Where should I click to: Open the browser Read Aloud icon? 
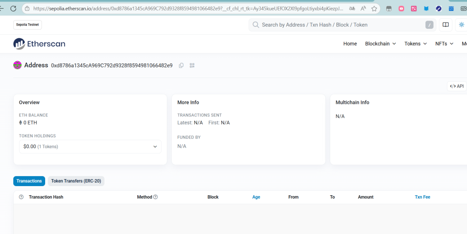pos(363,8)
